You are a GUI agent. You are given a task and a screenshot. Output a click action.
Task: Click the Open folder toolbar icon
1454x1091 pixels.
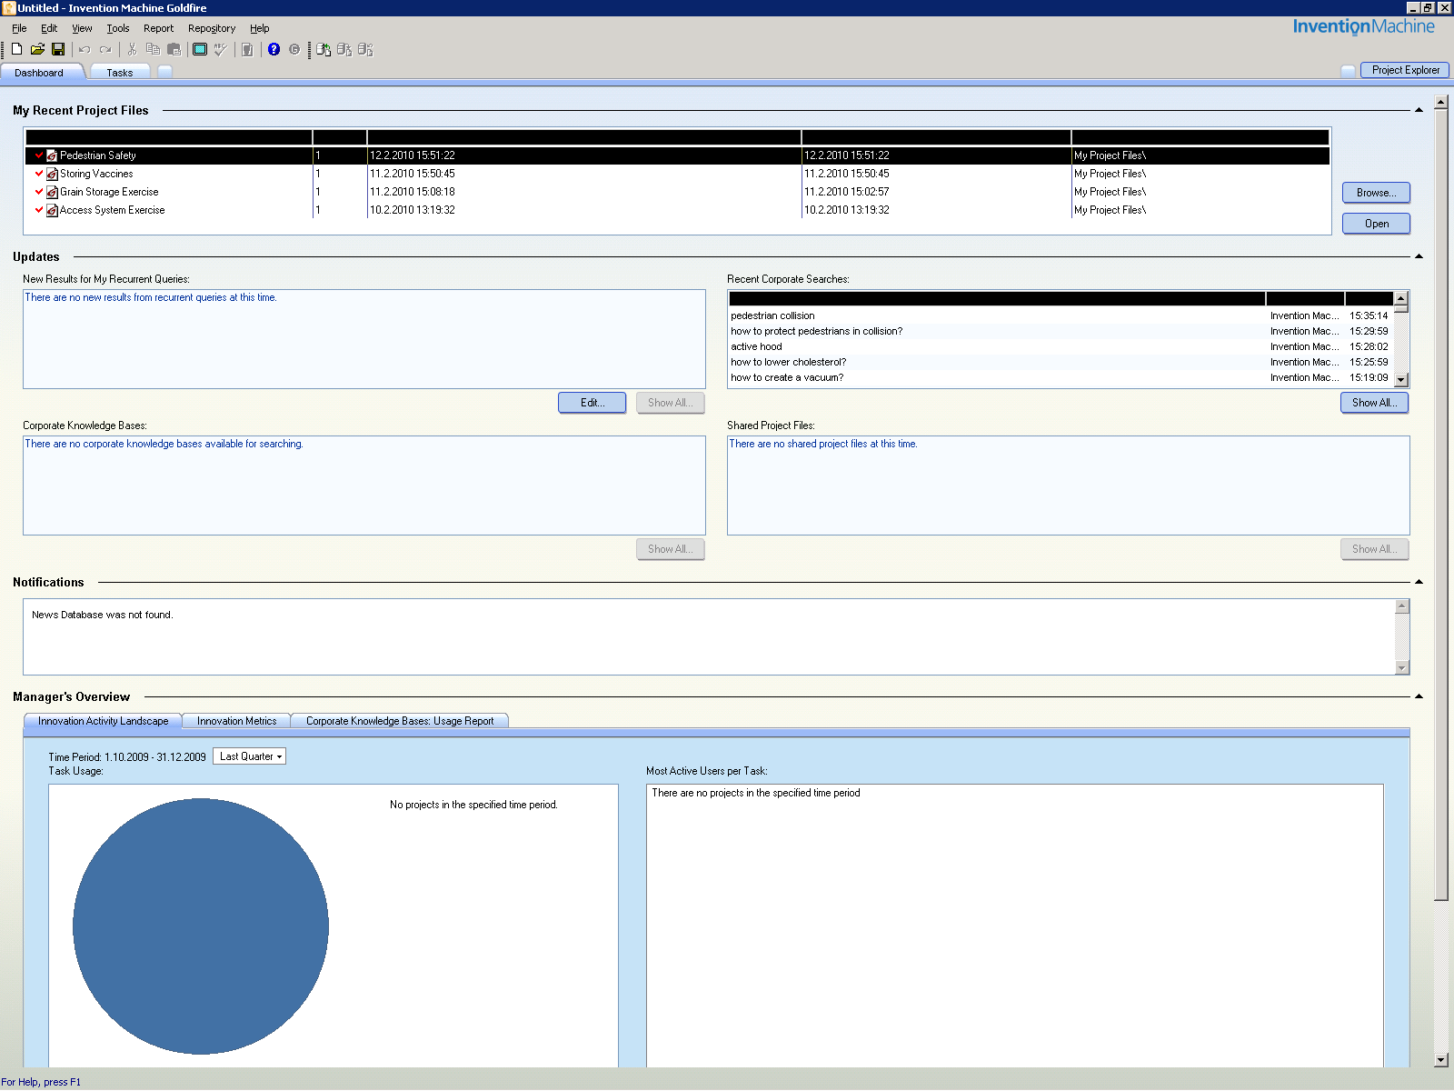pyautogui.click(x=37, y=49)
